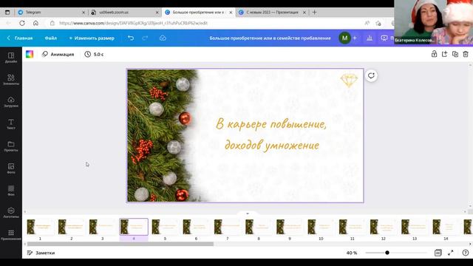Select slide thumbnail 10
Image resolution: width=473 pixels, height=266 pixels.
pyautogui.click(x=321, y=227)
